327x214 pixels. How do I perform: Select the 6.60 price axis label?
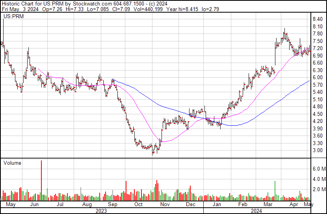318,63
